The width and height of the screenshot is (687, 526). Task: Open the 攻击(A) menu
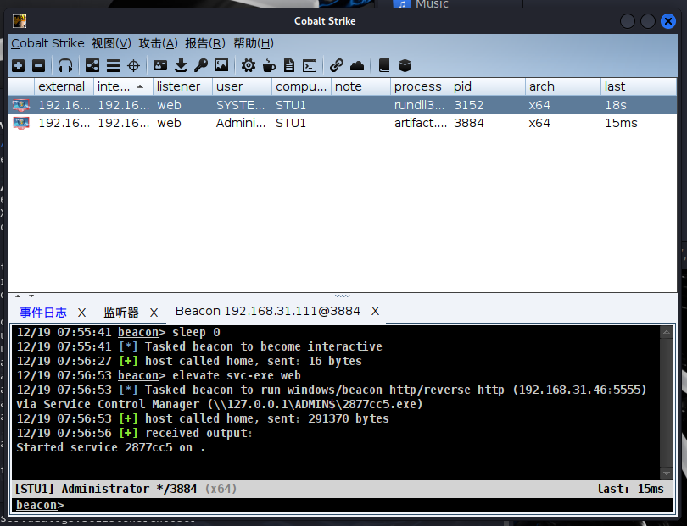pyautogui.click(x=158, y=43)
